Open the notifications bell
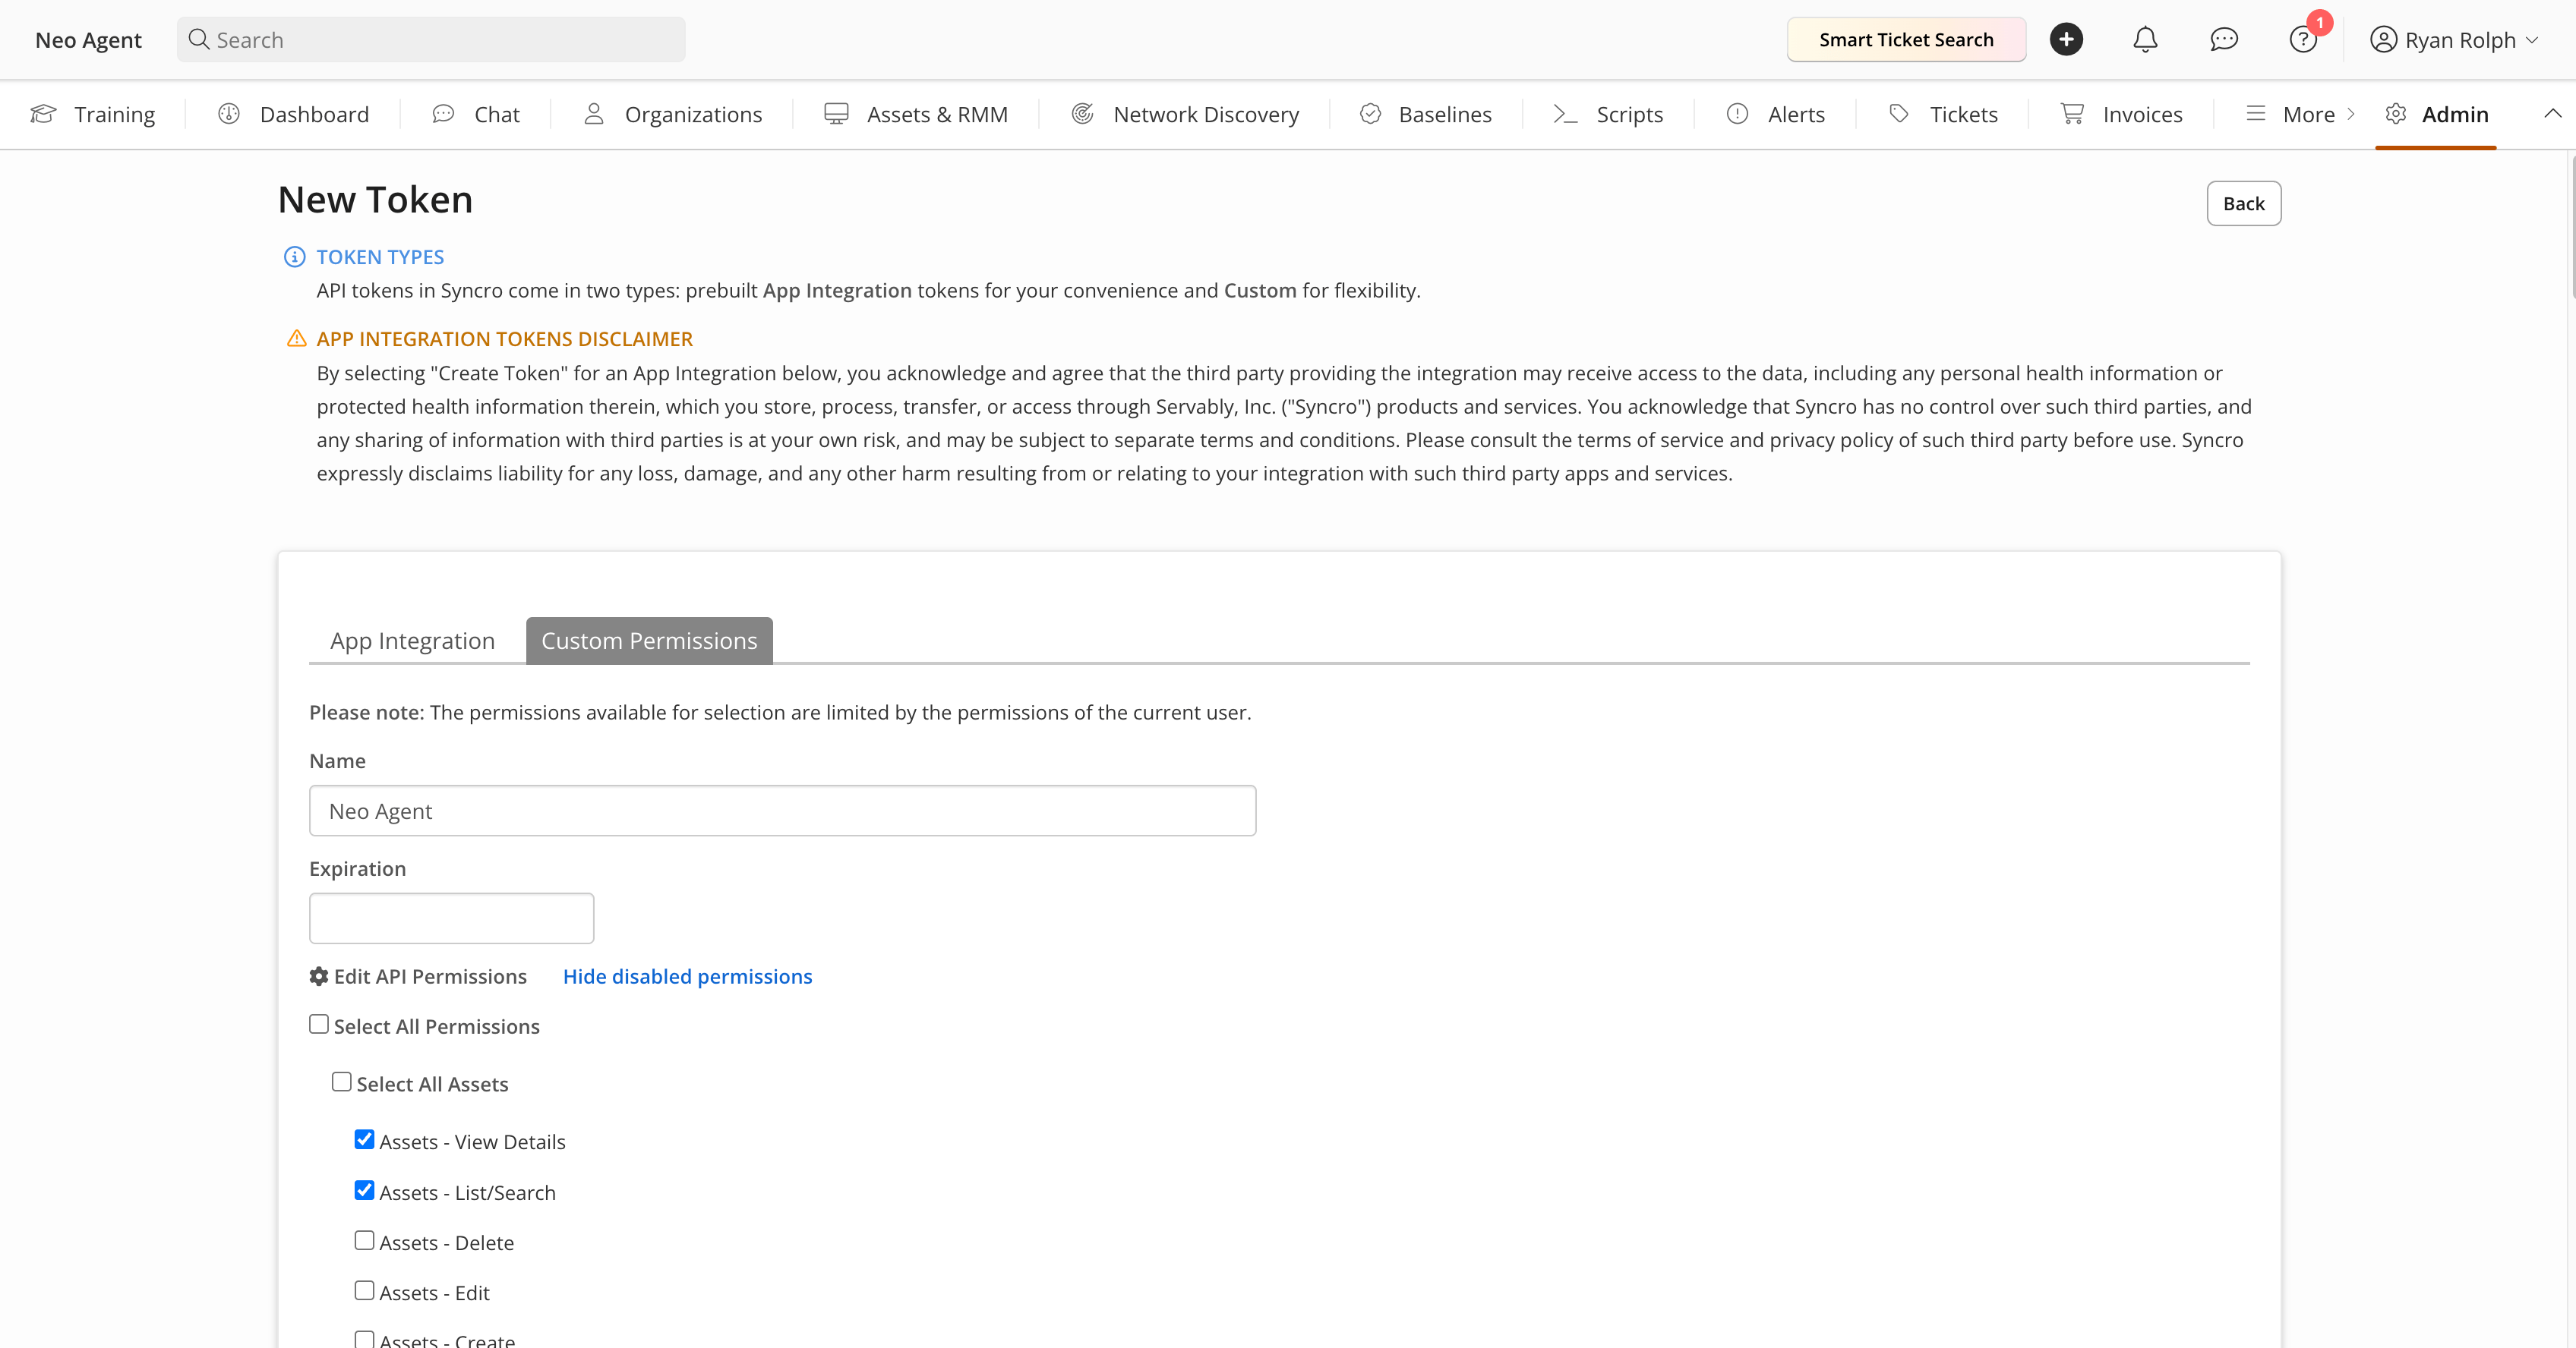This screenshot has height=1348, width=2576. (2145, 39)
